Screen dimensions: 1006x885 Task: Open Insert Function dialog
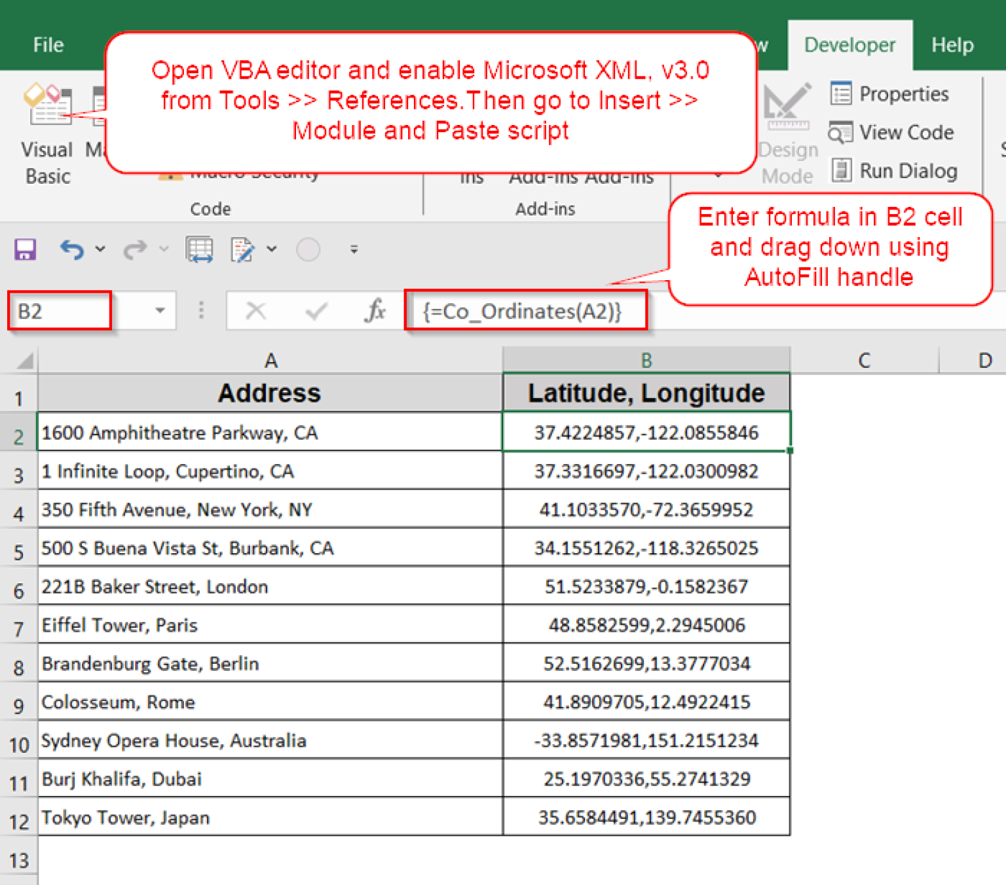click(375, 311)
